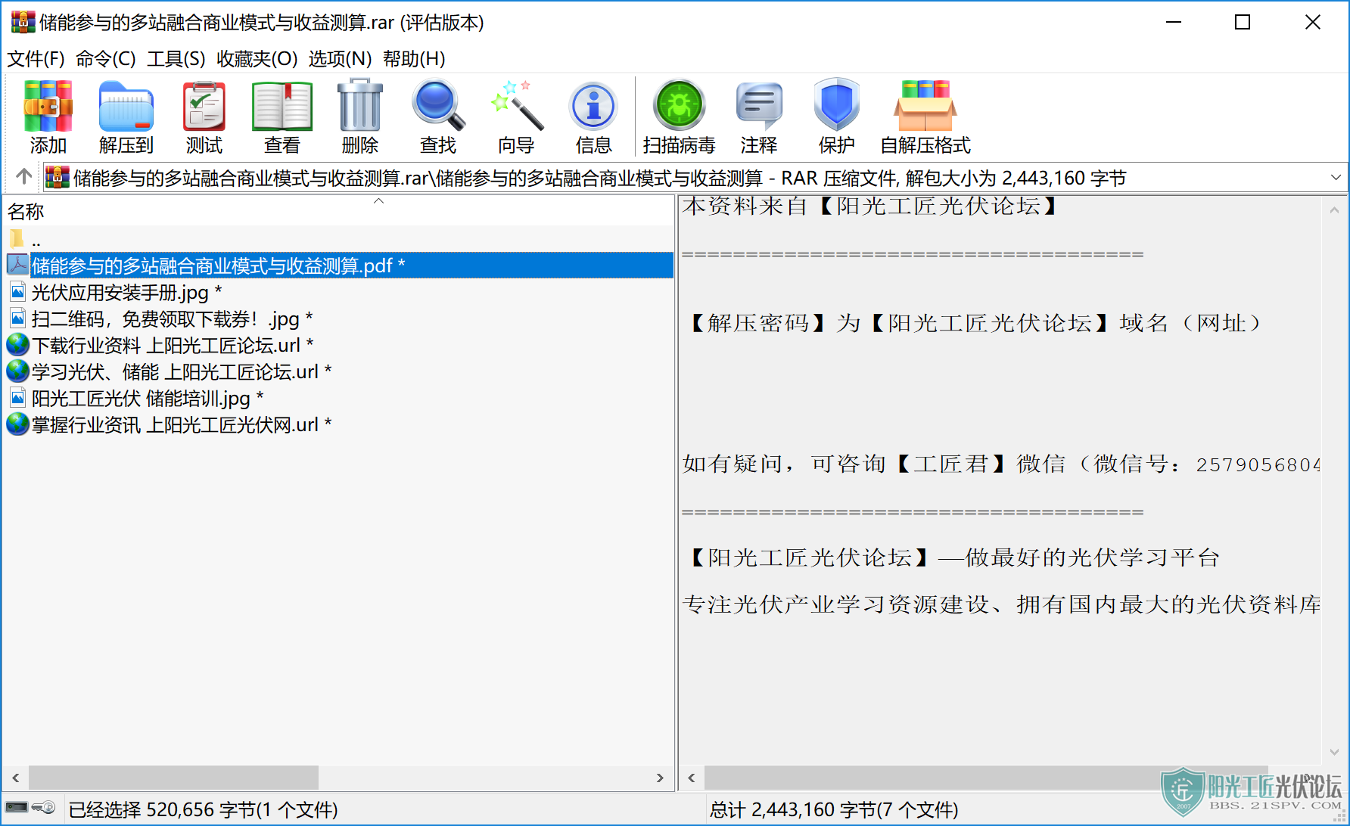Click comment line 本资料来自【阳光工匠光伏论坛】
This screenshot has width=1350, height=826.
(870, 206)
